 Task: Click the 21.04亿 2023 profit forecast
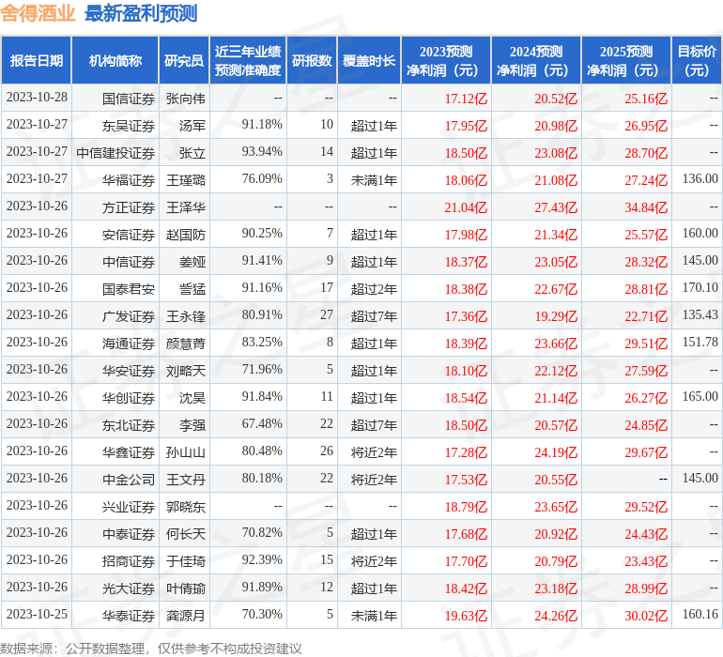pos(466,206)
